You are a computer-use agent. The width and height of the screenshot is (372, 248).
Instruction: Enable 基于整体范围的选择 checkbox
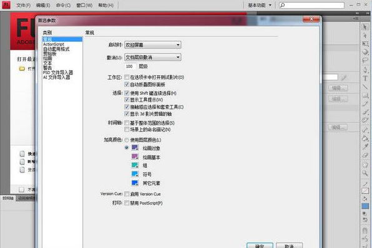[127, 123]
